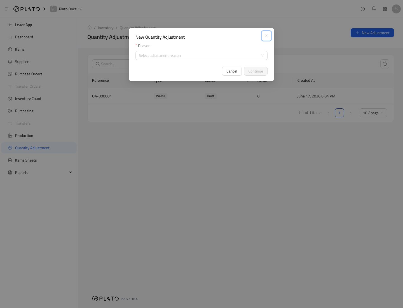Open Suppliers page from sidebar
Screen dimensions: 403x308
tap(39, 62)
